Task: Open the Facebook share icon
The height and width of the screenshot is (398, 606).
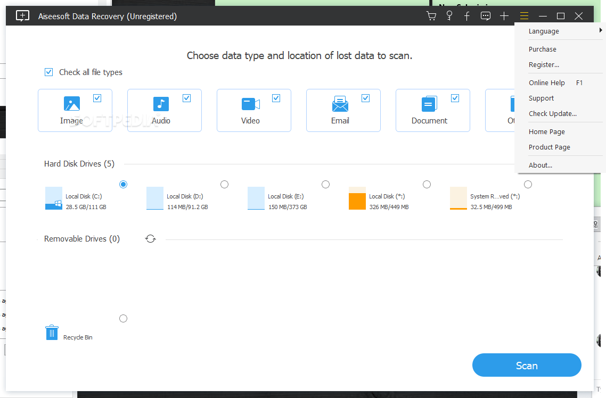Action: coord(467,16)
